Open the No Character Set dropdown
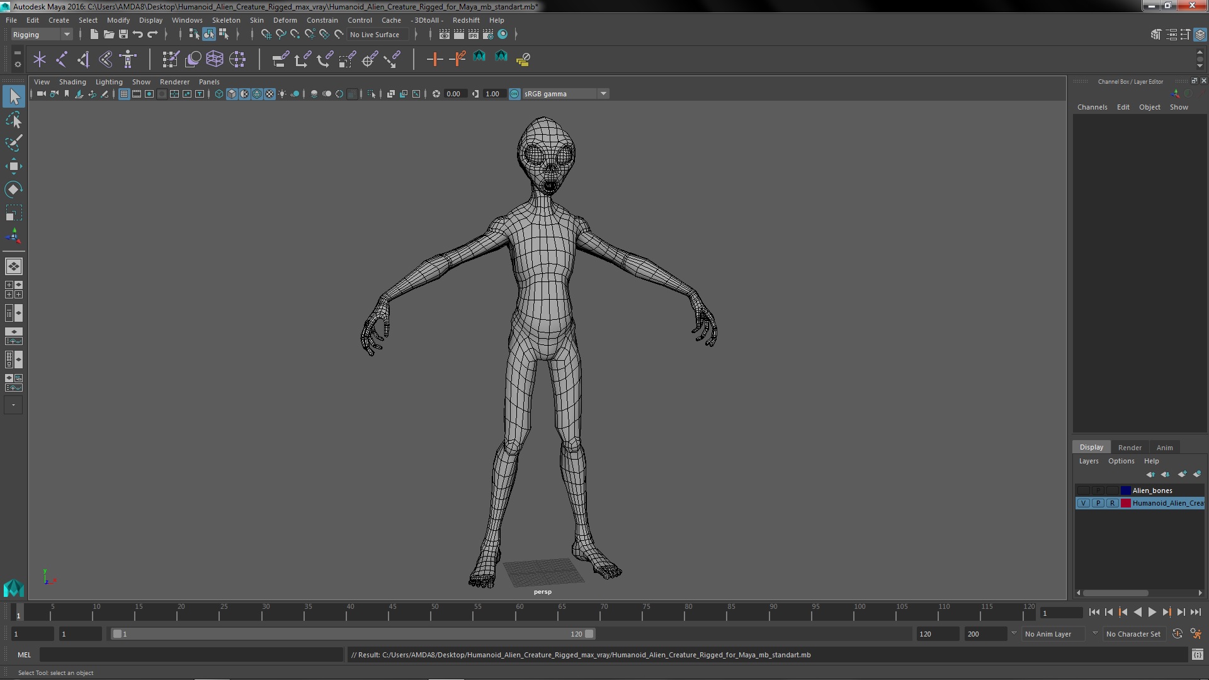Screen dimensions: 1209x680 pyautogui.click(x=1133, y=634)
